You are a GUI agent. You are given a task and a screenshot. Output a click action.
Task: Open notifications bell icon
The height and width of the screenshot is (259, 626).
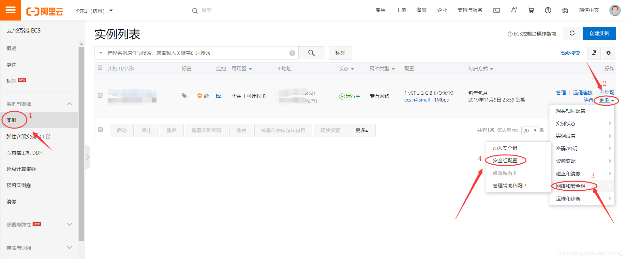click(514, 10)
